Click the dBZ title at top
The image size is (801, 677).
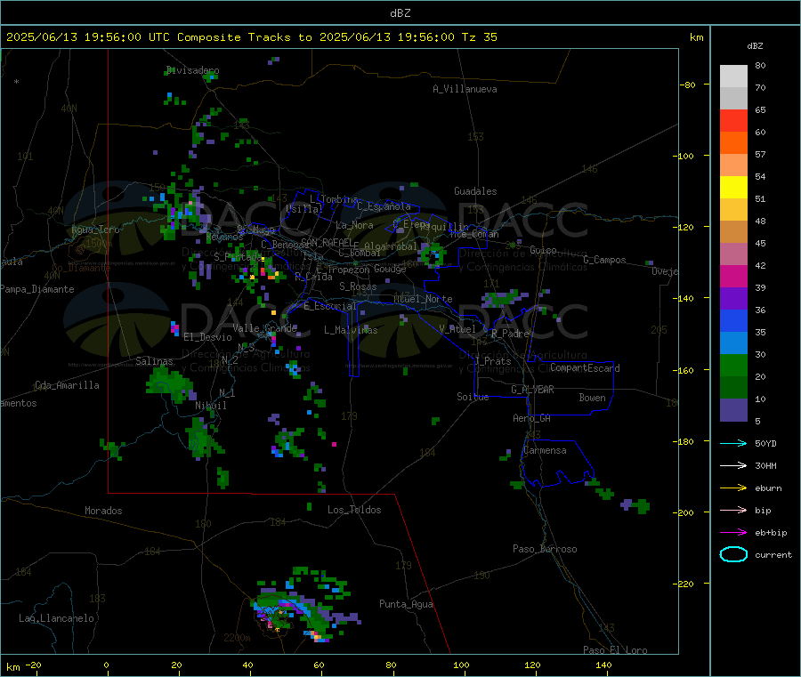400,13
